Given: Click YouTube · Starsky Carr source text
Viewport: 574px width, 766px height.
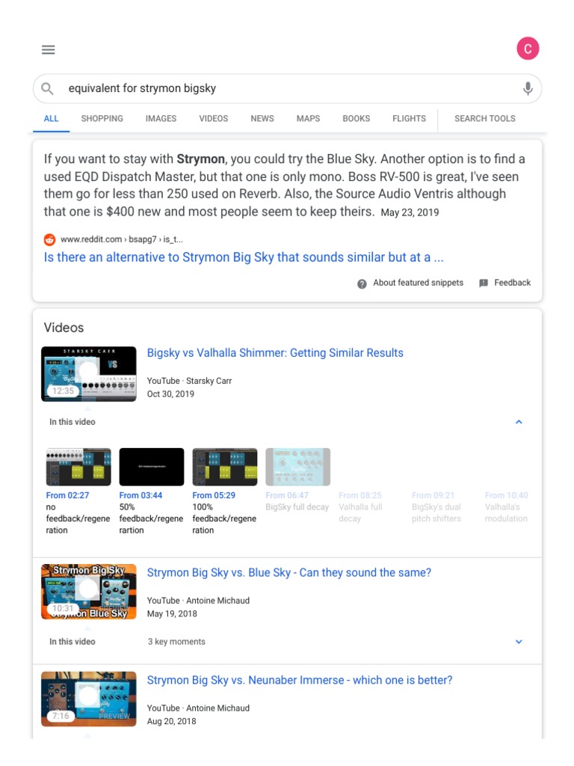Looking at the screenshot, I should (189, 381).
